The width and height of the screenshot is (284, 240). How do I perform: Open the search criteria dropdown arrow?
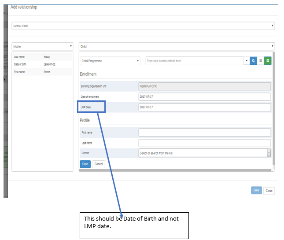point(247,61)
